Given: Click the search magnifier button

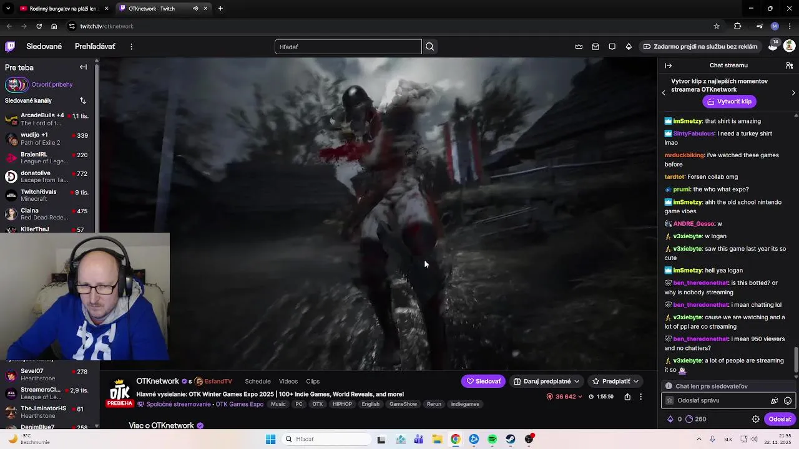Looking at the screenshot, I should pos(429,47).
